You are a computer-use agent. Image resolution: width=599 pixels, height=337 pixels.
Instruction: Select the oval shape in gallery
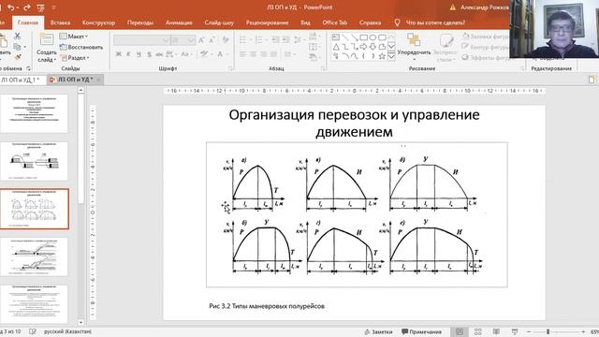point(373,37)
